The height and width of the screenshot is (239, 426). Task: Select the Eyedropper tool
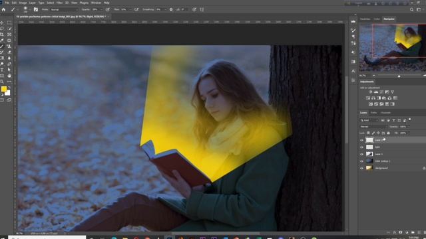coord(2,40)
